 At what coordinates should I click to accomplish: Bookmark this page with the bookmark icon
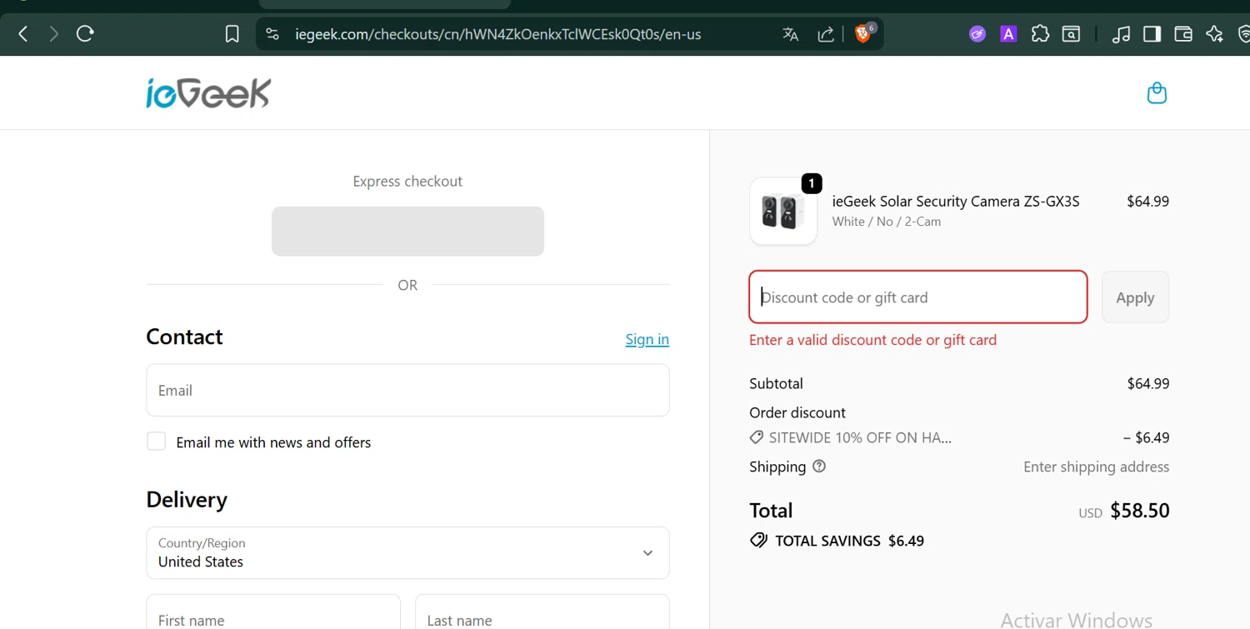[x=232, y=34]
